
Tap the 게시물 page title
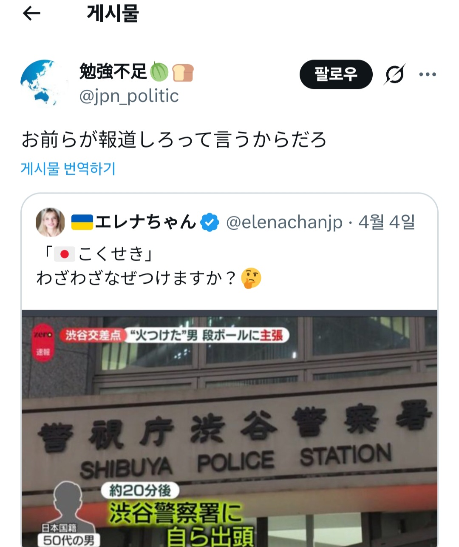click(x=113, y=14)
